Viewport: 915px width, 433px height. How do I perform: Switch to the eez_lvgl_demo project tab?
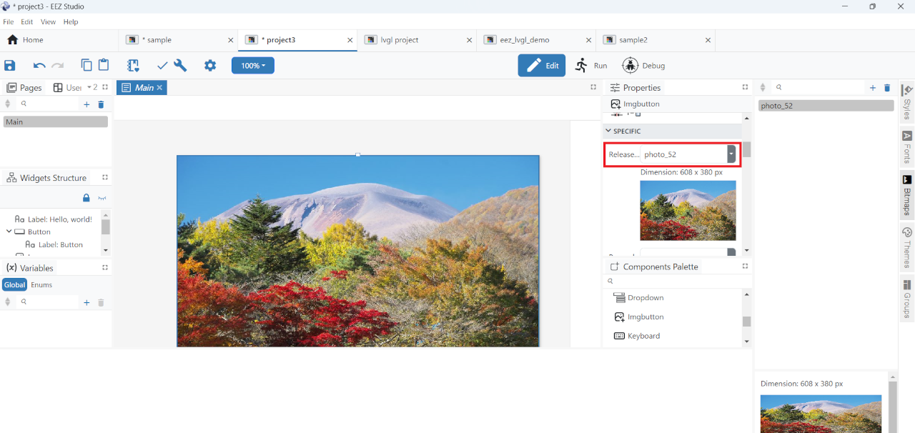point(524,40)
